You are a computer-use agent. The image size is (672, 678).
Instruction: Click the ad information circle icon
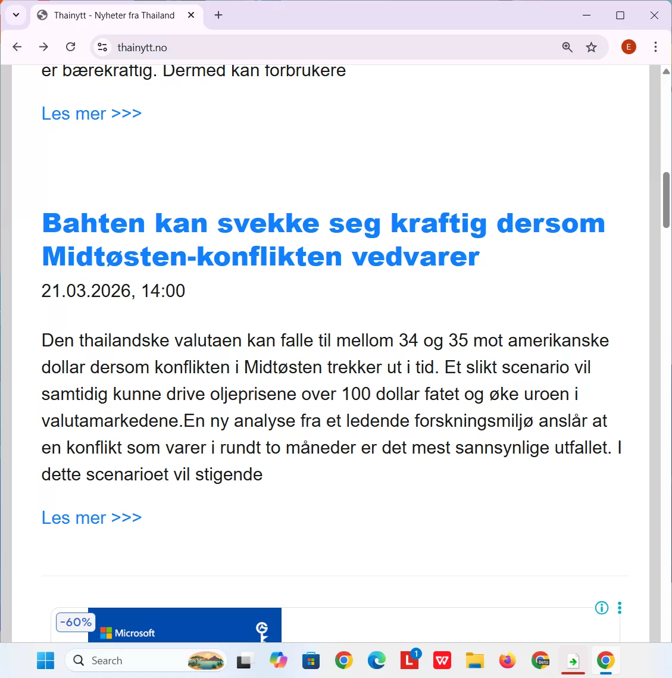tap(601, 608)
